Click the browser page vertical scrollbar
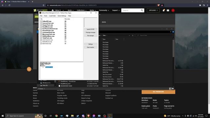Image resolution: width=210 pixels, height=118 pixels. pyautogui.click(x=209, y=75)
